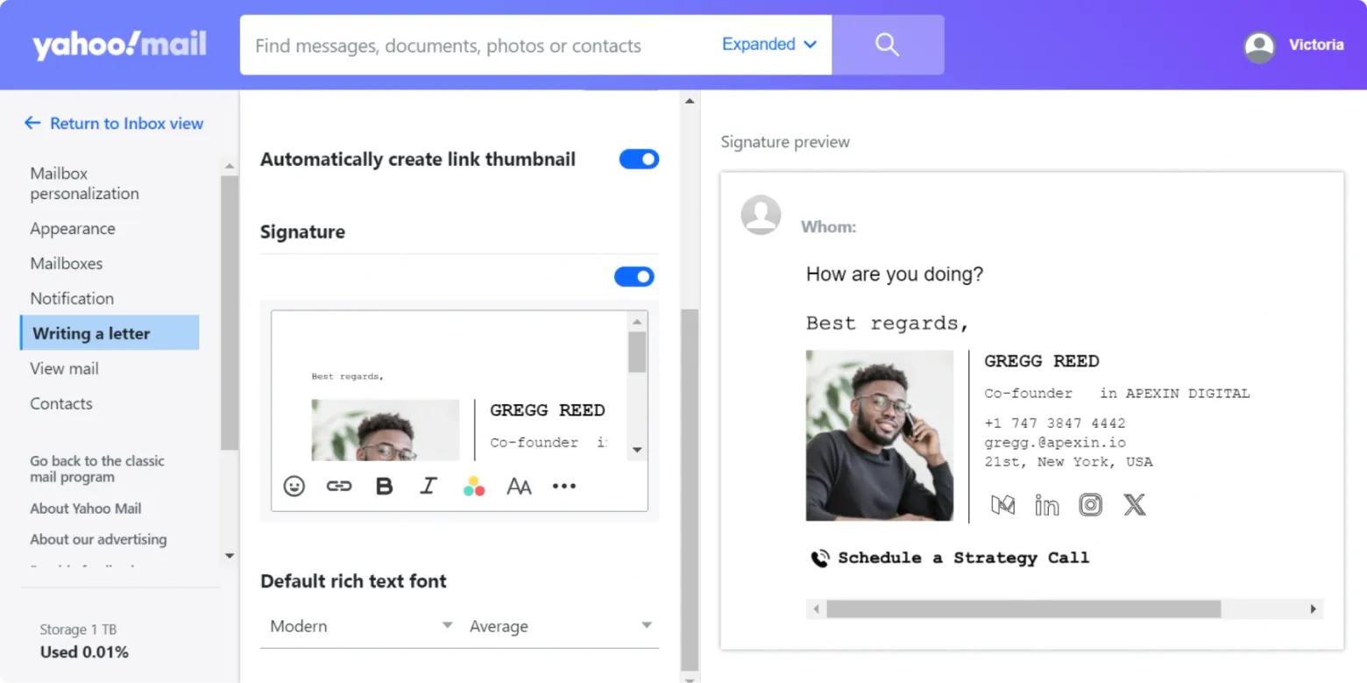Open About Yahoo Mail link
Viewport: 1367px width, 683px height.
[x=86, y=509]
